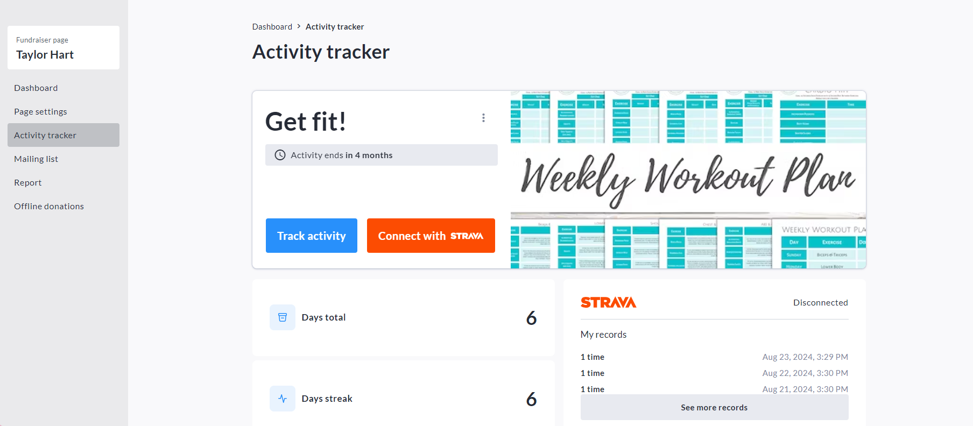Click the Taylor Hart fundraiser page card
Image resolution: width=973 pixels, height=426 pixels.
[64, 48]
